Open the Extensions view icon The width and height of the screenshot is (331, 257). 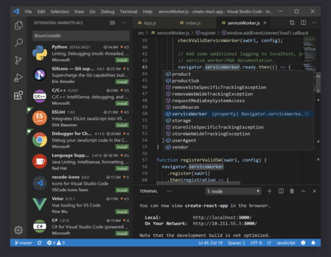pos(18,95)
